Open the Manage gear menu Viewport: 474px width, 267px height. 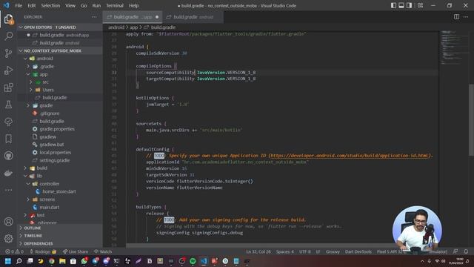click(8, 239)
